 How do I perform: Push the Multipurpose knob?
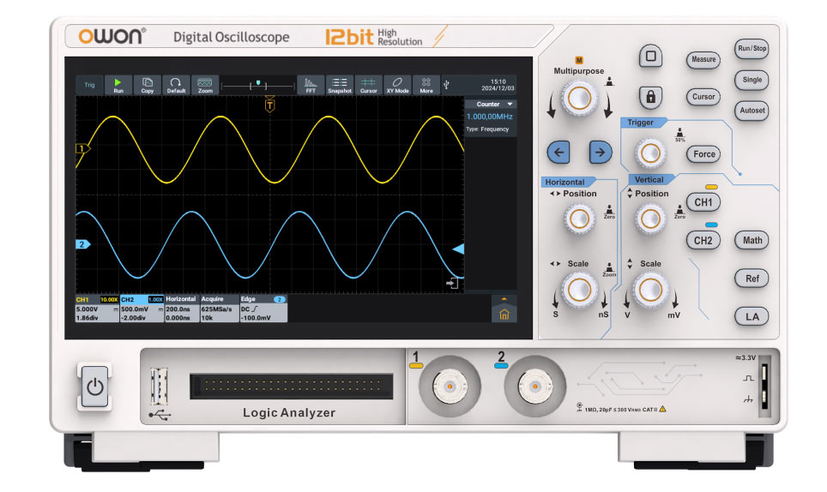[579, 98]
